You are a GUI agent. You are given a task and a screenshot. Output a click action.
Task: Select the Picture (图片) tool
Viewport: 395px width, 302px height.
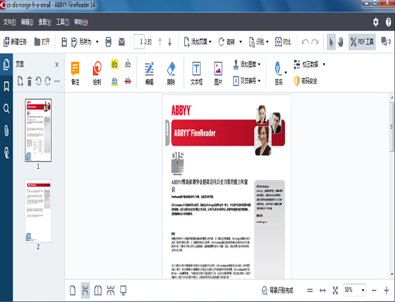[x=218, y=74]
